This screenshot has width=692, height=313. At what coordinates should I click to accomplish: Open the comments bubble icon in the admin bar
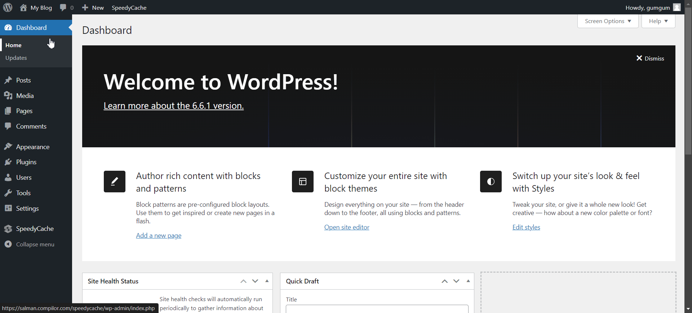tap(63, 8)
